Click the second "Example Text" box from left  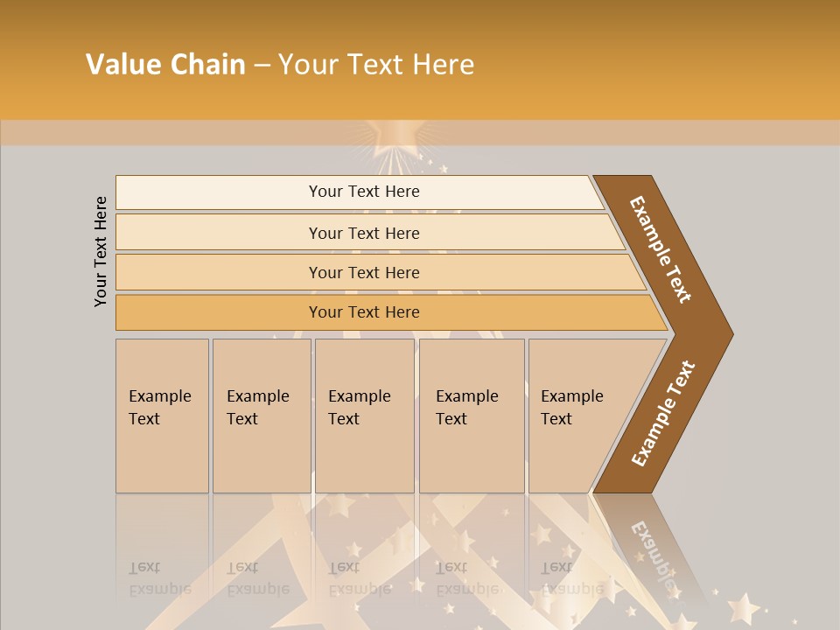click(x=261, y=416)
